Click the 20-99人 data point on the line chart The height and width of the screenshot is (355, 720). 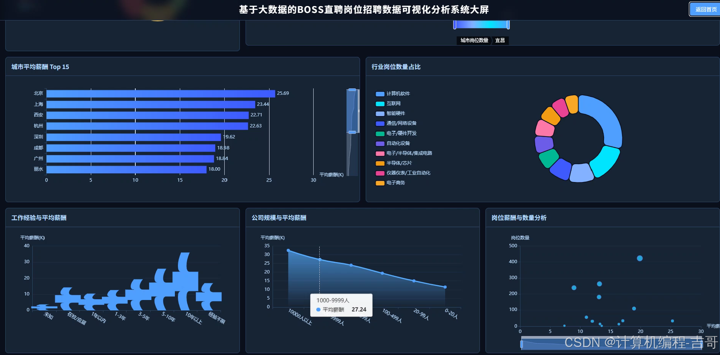pyautogui.click(x=414, y=281)
